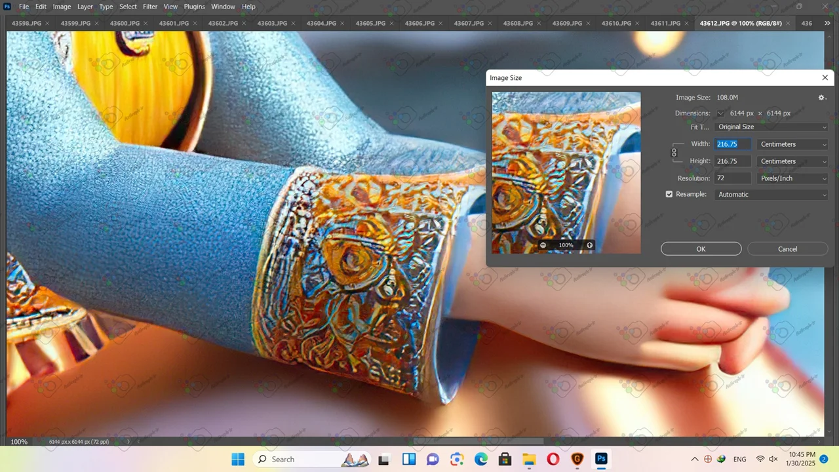This screenshot has height=472, width=839.
Task: Change Width units from Centimeters dropdown
Action: click(792, 144)
